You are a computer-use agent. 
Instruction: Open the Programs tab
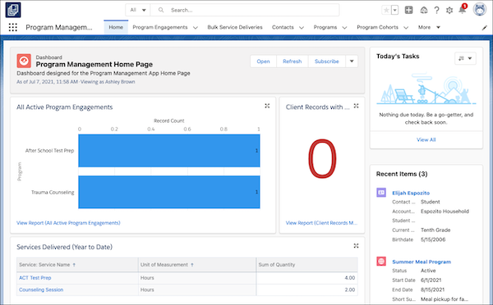point(325,27)
